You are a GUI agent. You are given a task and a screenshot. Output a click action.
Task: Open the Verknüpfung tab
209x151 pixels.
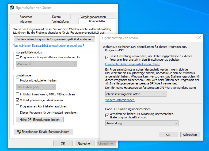pyautogui.click(x=60, y=22)
